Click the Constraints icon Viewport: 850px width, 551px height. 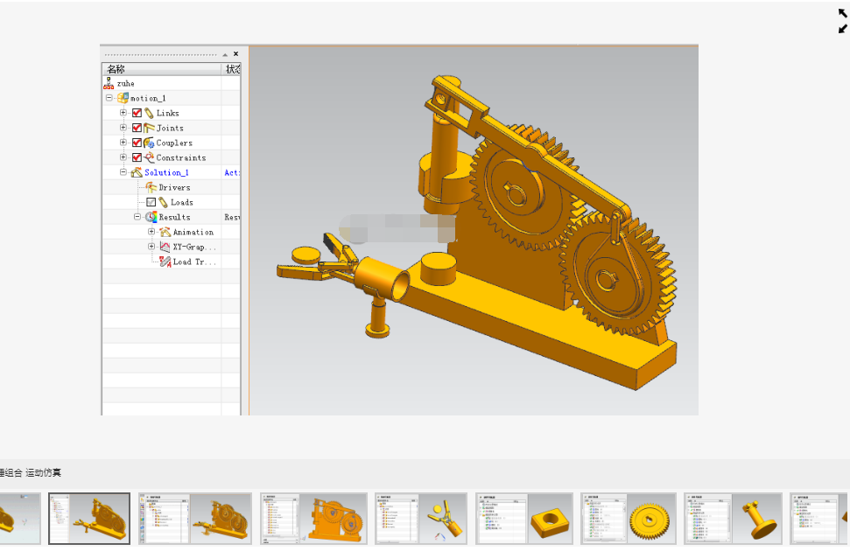click(149, 157)
